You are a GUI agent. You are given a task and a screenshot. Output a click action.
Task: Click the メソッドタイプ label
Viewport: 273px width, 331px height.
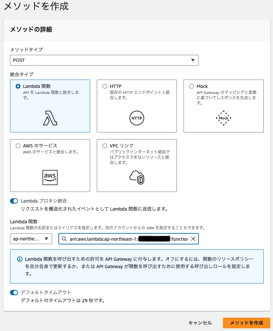click(x=27, y=49)
